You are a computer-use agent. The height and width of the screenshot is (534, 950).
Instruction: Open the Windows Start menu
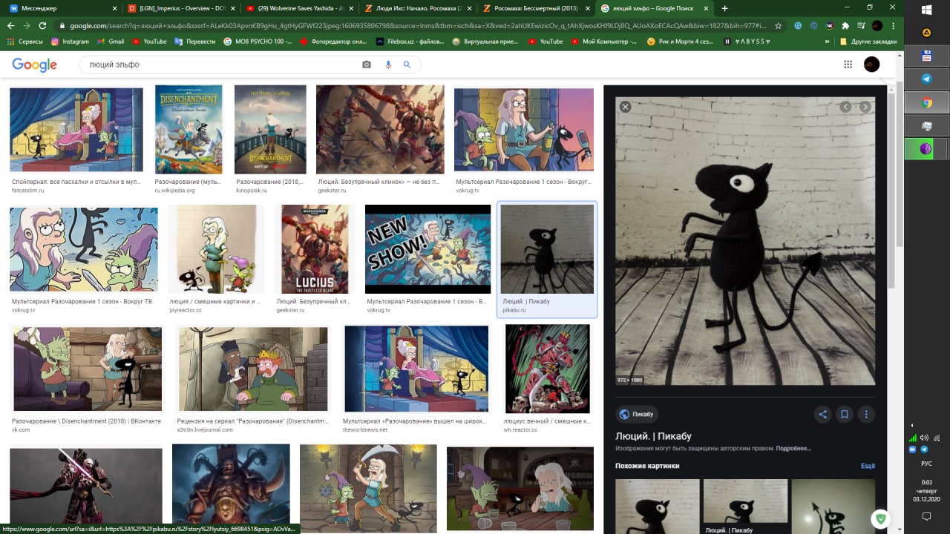pyautogui.click(x=926, y=10)
